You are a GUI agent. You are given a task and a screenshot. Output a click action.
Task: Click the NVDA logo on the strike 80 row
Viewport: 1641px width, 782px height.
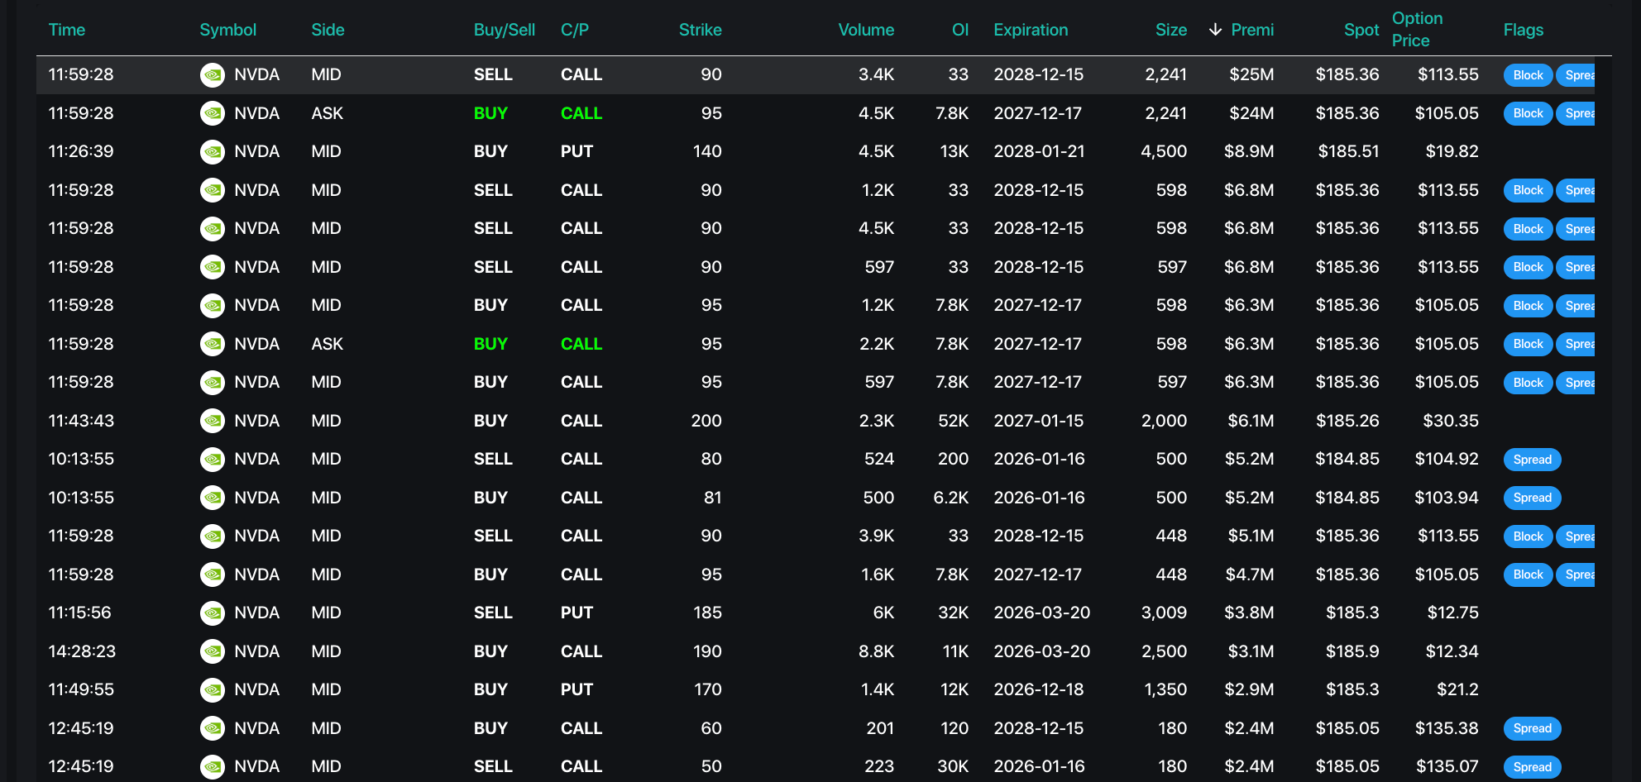click(213, 460)
